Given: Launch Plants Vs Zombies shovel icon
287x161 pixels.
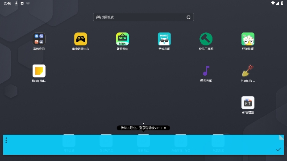Looking at the screenshot, I should (x=248, y=71).
